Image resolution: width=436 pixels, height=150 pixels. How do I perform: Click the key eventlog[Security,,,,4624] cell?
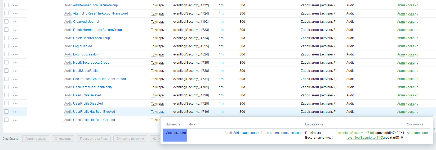[x=191, y=54]
